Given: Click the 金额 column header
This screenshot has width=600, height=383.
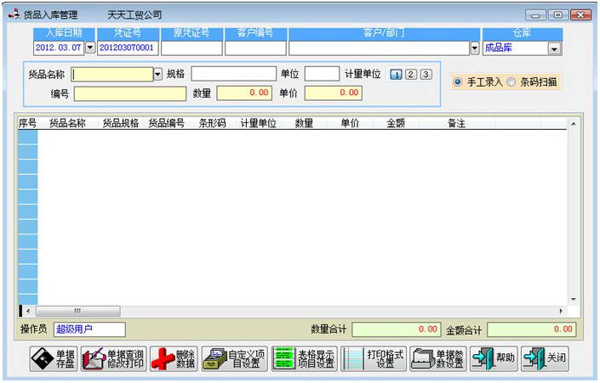Looking at the screenshot, I should click(396, 124).
